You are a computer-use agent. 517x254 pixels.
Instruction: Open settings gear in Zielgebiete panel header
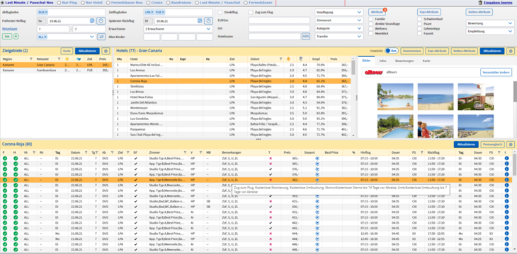[106, 51]
